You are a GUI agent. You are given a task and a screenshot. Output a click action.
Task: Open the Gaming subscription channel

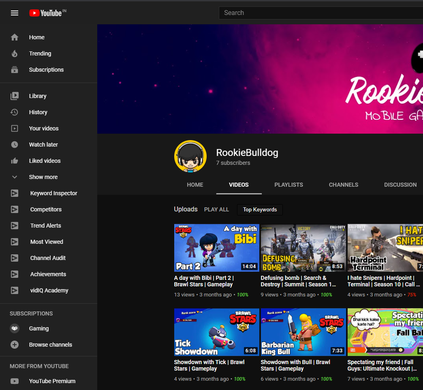point(38,328)
